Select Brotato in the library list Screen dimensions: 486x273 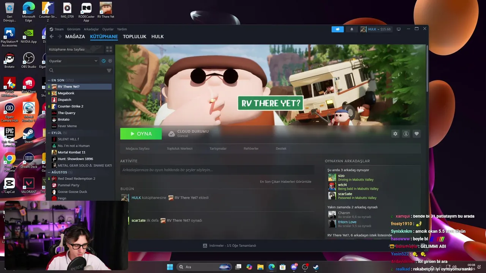(63, 119)
